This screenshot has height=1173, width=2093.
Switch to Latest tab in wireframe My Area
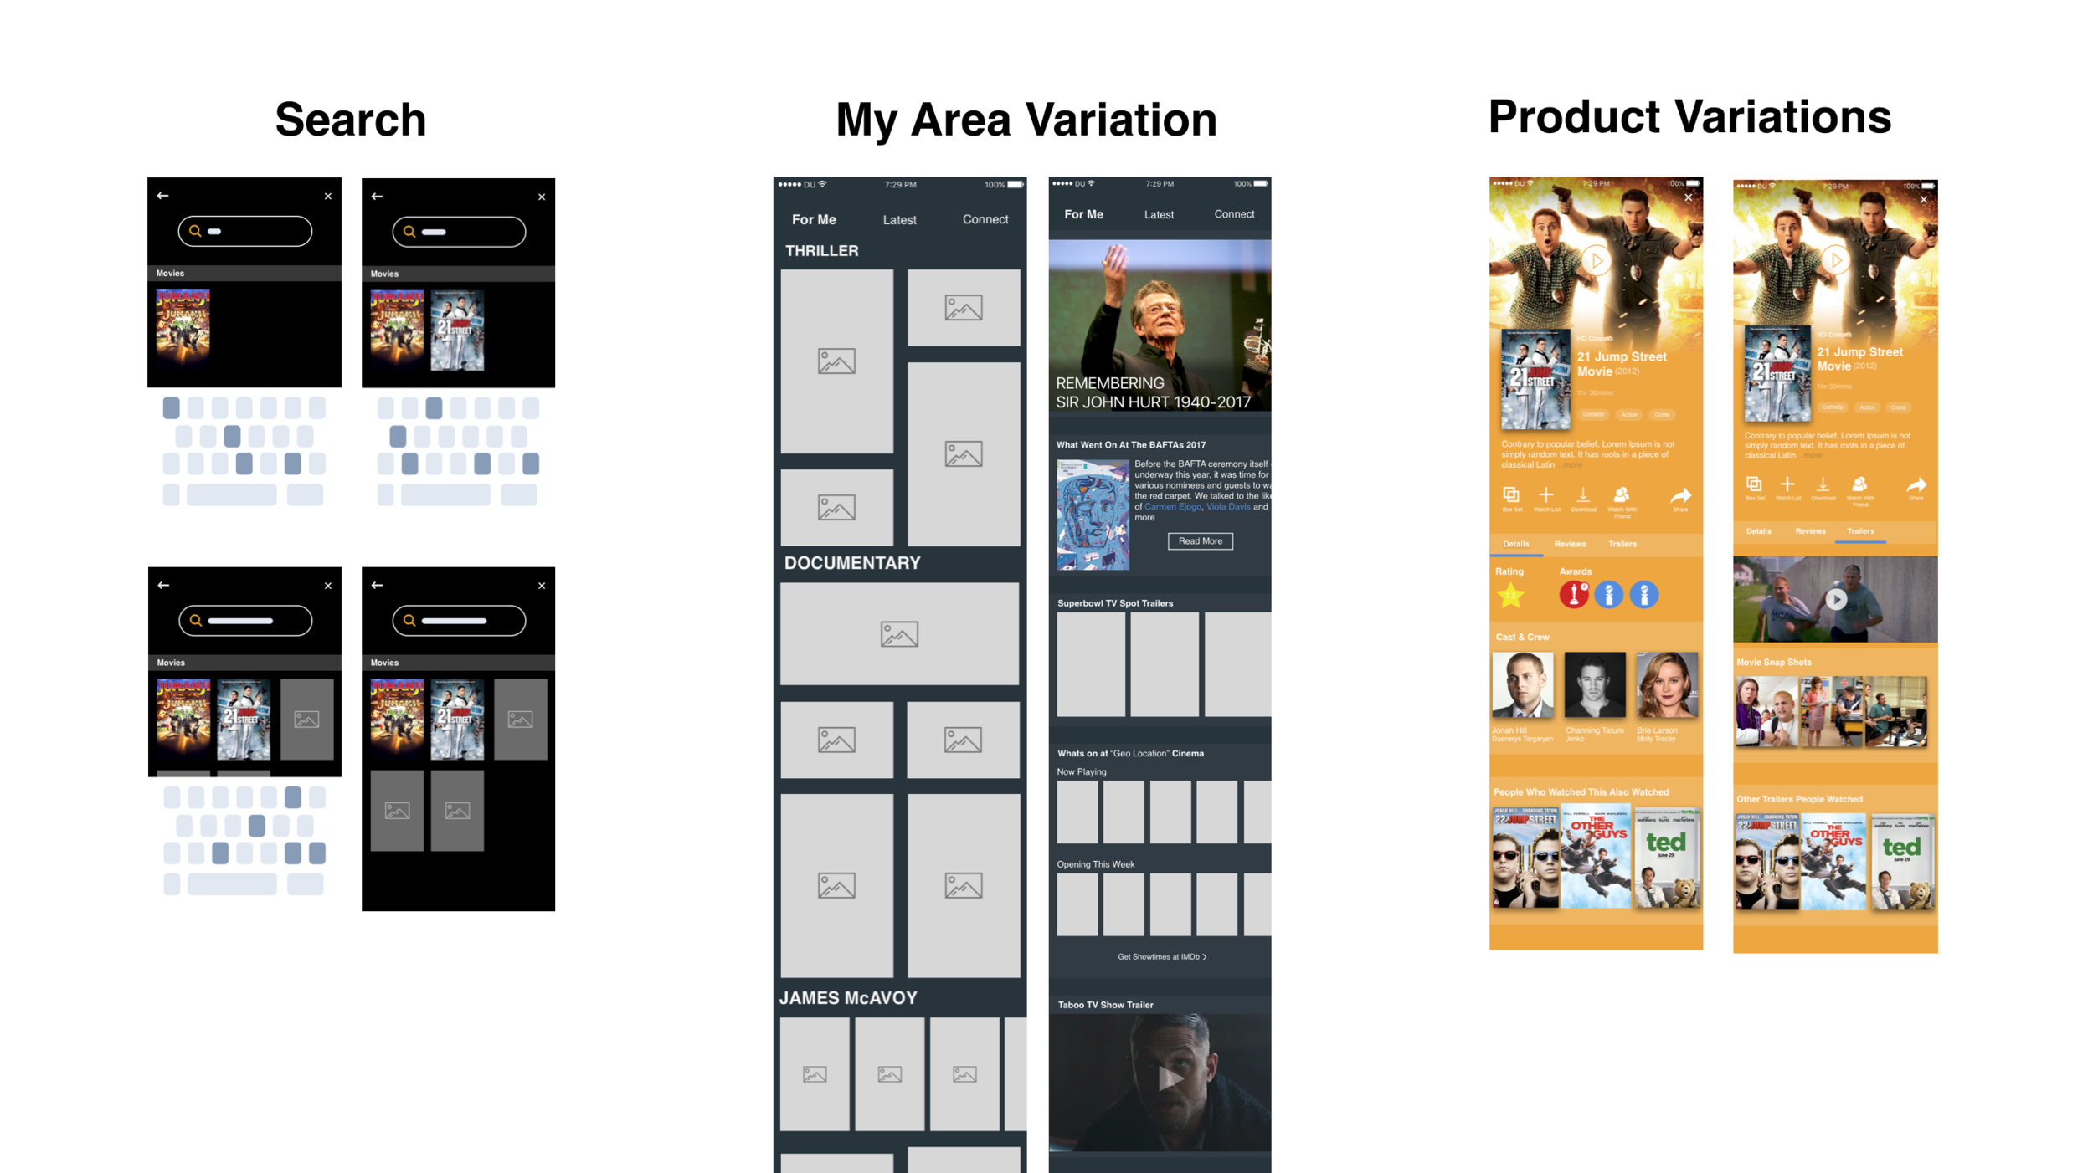tap(899, 220)
